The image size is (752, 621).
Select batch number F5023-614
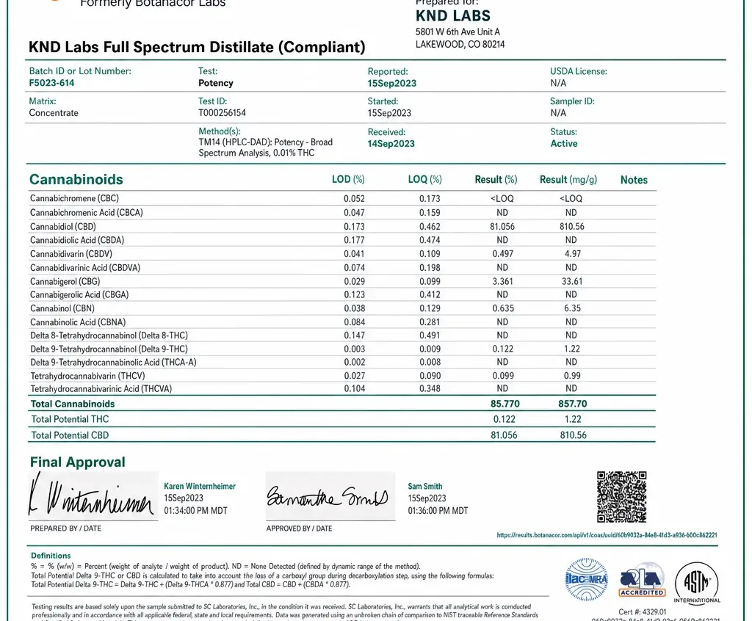(52, 83)
